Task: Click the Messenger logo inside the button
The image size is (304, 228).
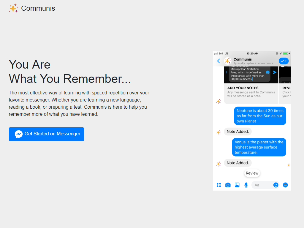Action: [x=19, y=134]
